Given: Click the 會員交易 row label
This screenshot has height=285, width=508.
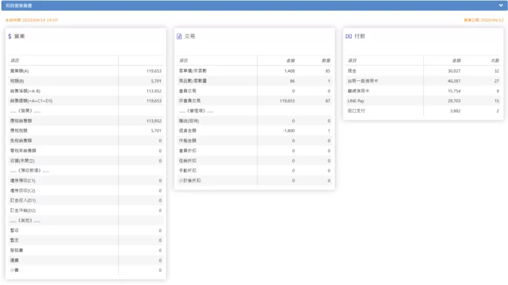Looking at the screenshot, I should point(188,91).
